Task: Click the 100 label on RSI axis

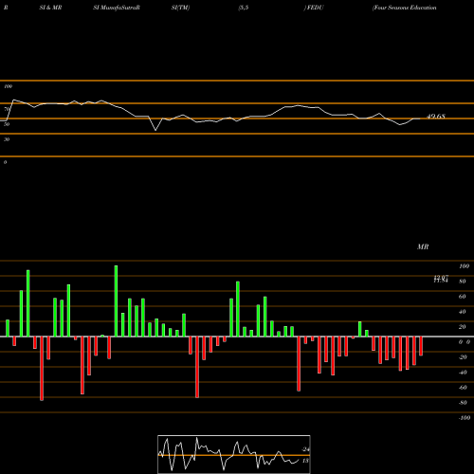Action: 9,86
